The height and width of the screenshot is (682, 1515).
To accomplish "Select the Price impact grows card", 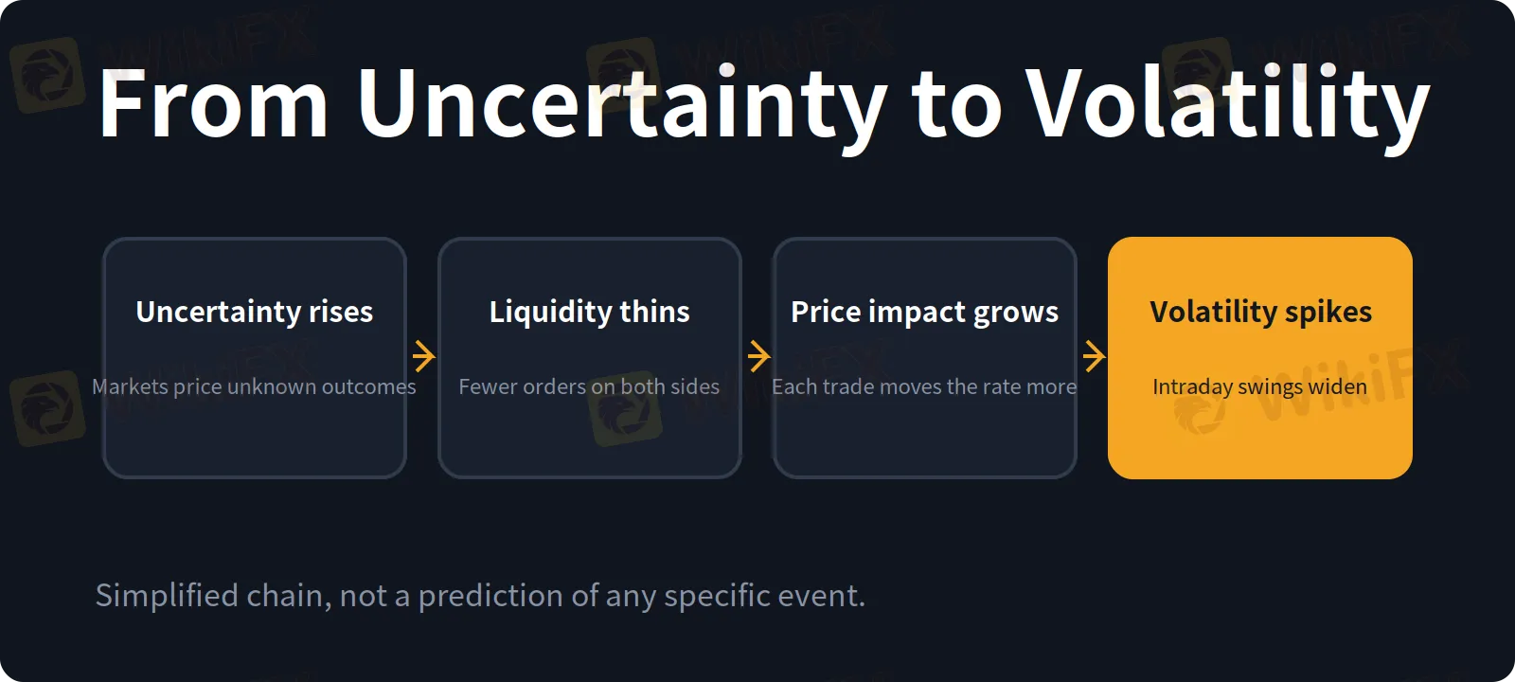I will [x=925, y=358].
